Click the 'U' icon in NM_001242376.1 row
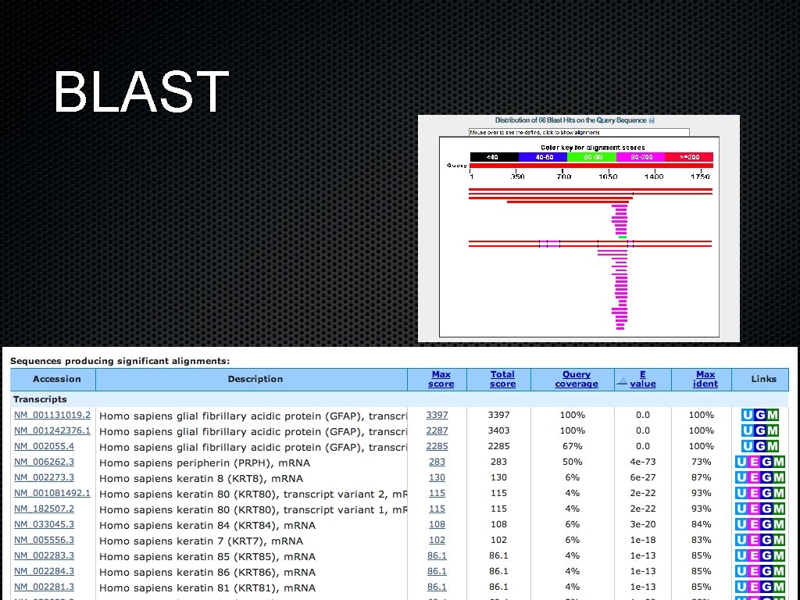Viewport: 800px width, 600px height. pyautogui.click(x=748, y=430)
